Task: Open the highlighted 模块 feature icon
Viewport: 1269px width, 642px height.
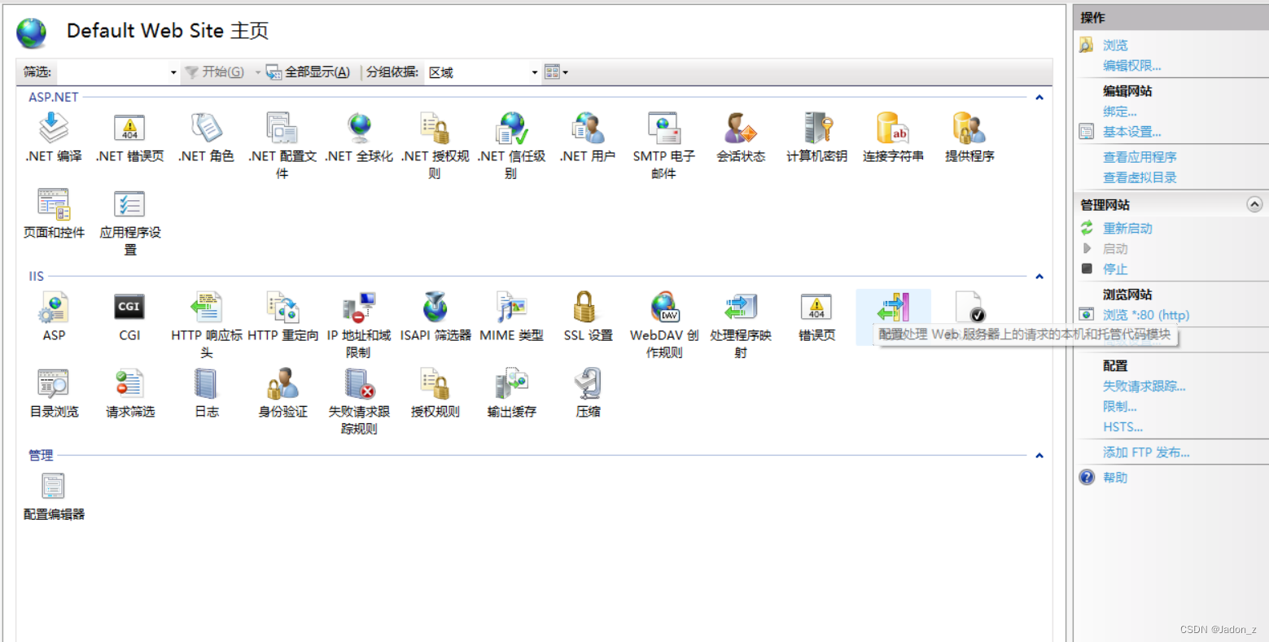Action: point(892,309)
